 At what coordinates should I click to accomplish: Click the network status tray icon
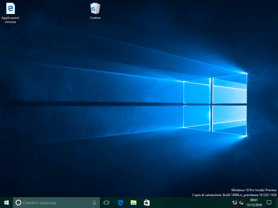tap(235, 203)
